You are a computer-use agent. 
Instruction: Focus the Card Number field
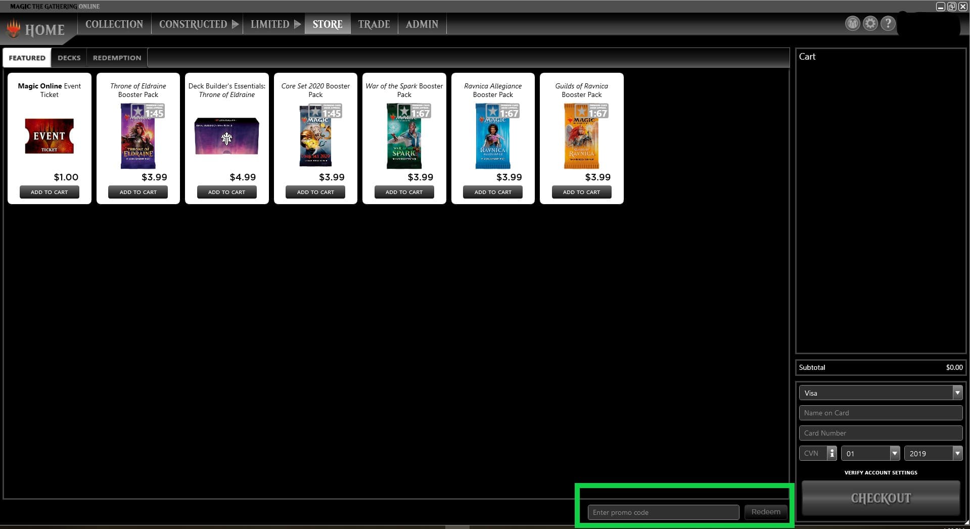[881, 433]
